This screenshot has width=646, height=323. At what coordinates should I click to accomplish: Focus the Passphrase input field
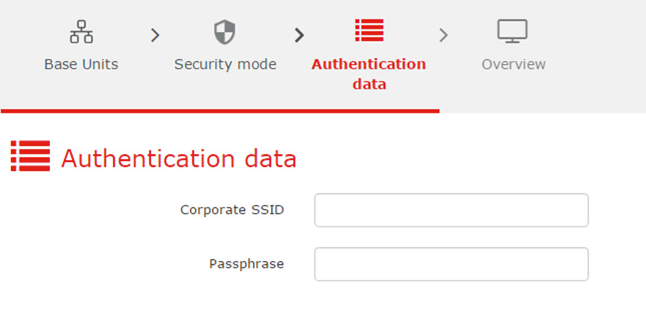[451, 264]
